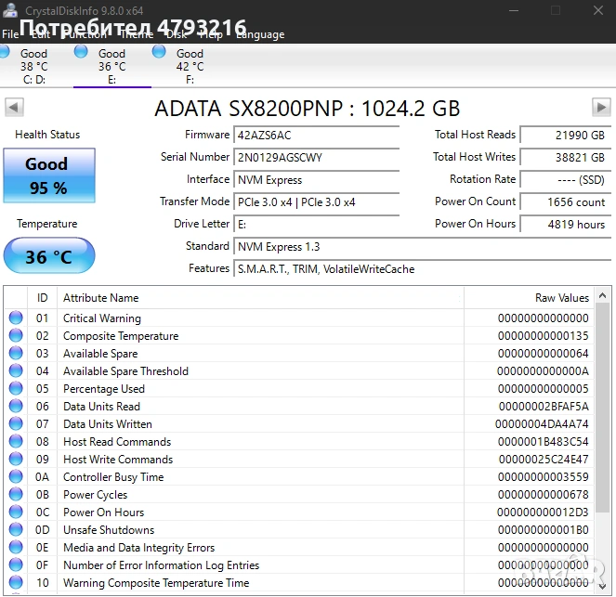Click the previous disk left arrow button
This screenshot has height=597, width=616.
[14, 108]
